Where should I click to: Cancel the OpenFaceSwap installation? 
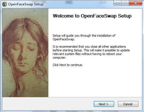point(128,104)
